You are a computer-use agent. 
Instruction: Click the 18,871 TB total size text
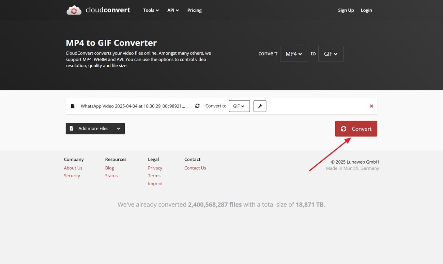309,205
